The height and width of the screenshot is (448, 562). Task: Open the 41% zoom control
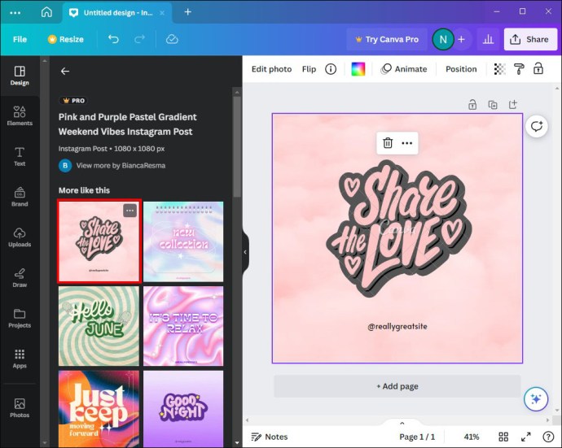tap(472, 437)
